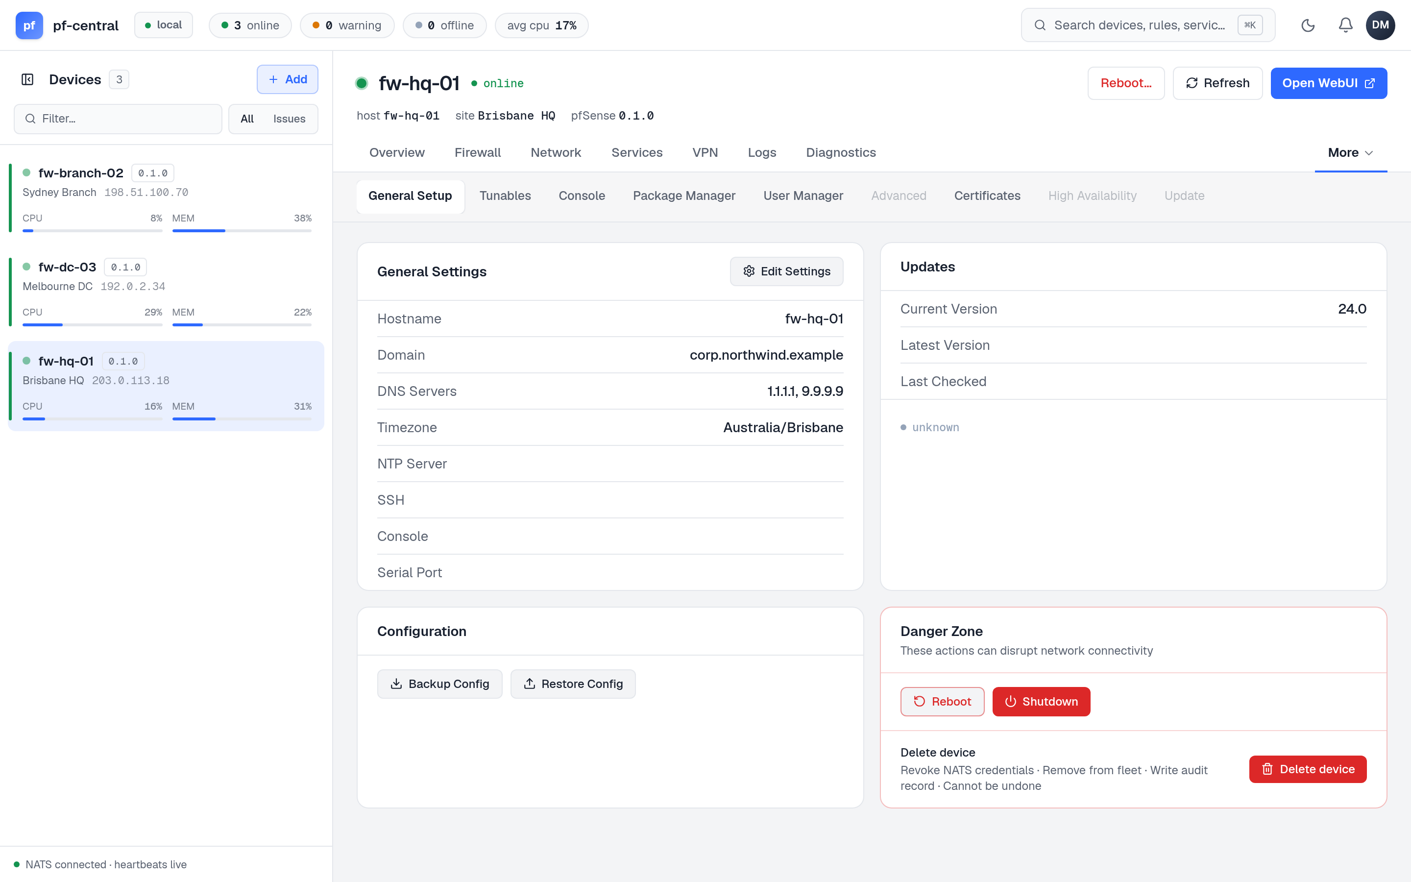Click the gear icon in Edit Settings
This screenshot has height=882, width=1411.
coord(749,271)
